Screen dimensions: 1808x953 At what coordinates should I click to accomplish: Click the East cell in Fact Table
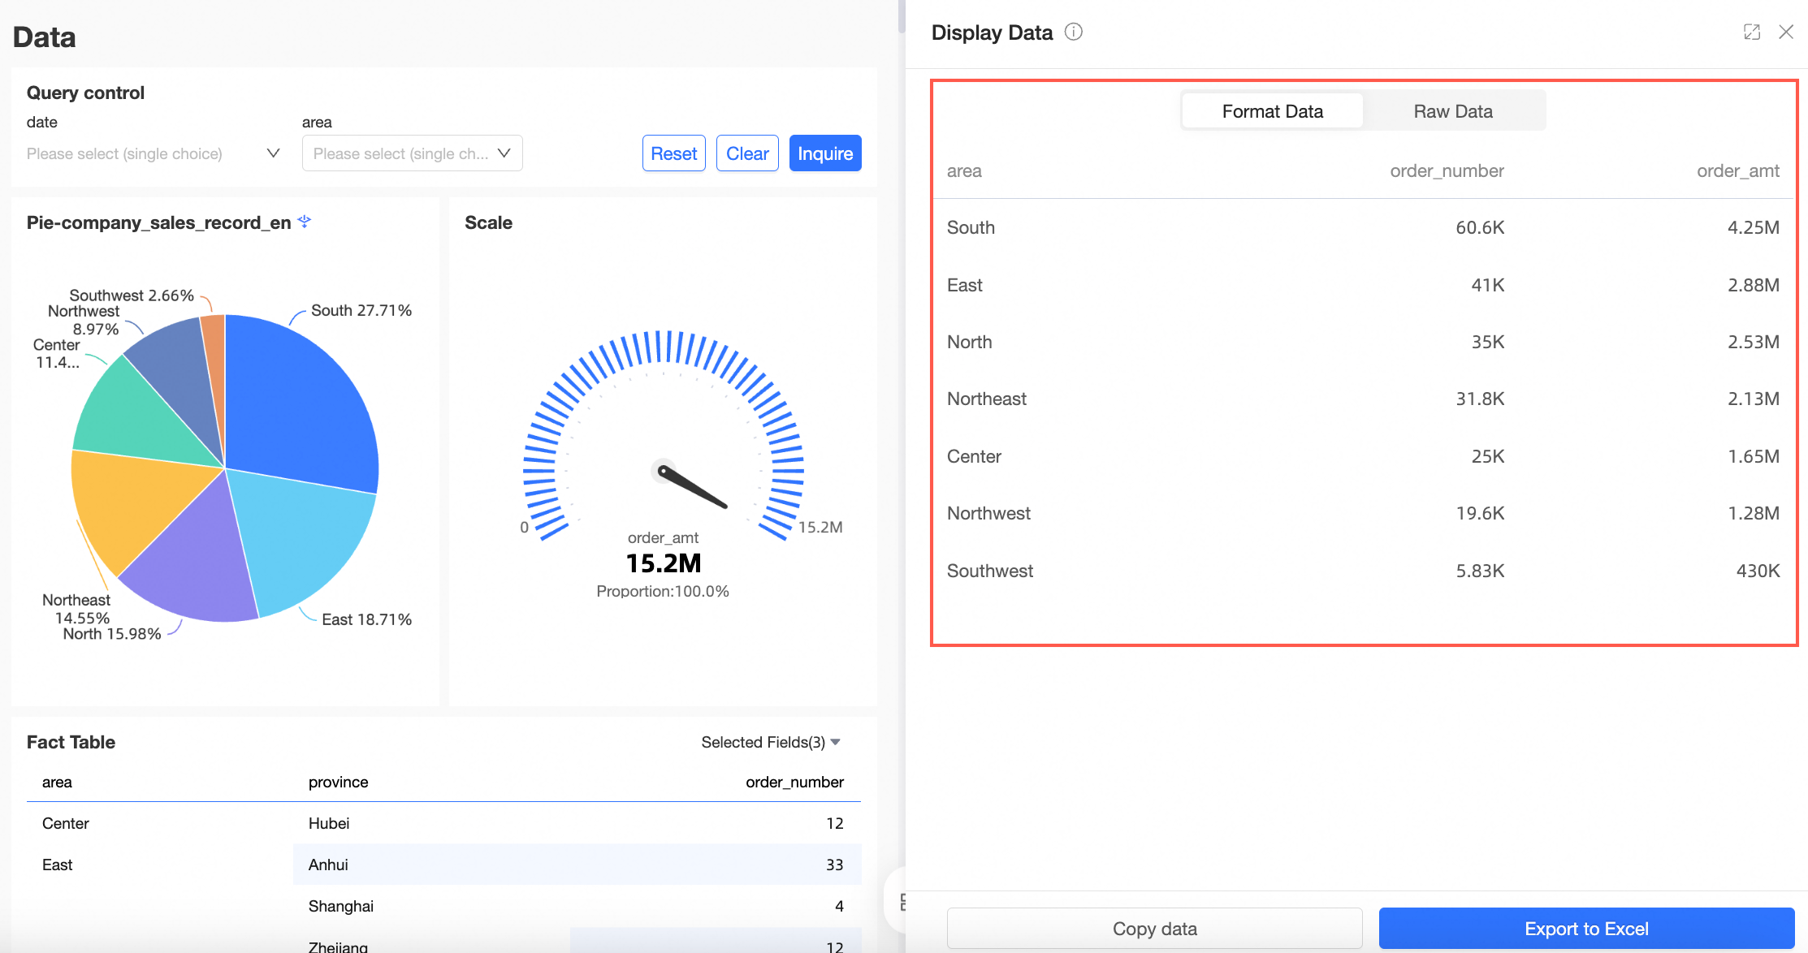pos(57,865)
